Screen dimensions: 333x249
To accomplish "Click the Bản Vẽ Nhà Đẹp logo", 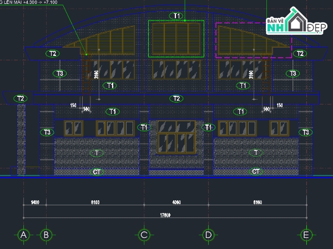I will (x=297, y=21).
